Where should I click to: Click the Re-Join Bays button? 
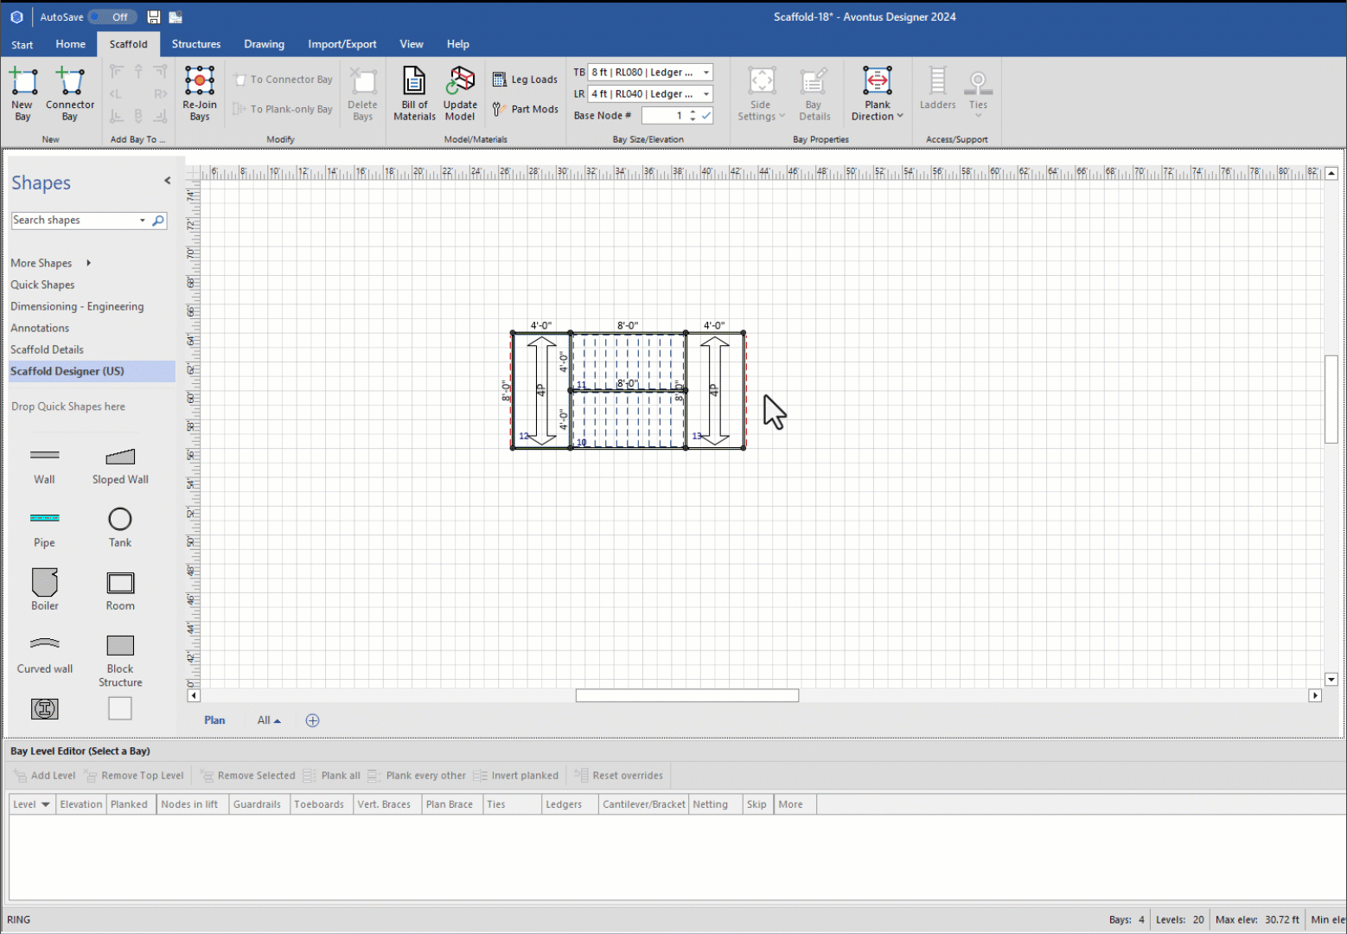pyautogui.click(x=199, y=93)
